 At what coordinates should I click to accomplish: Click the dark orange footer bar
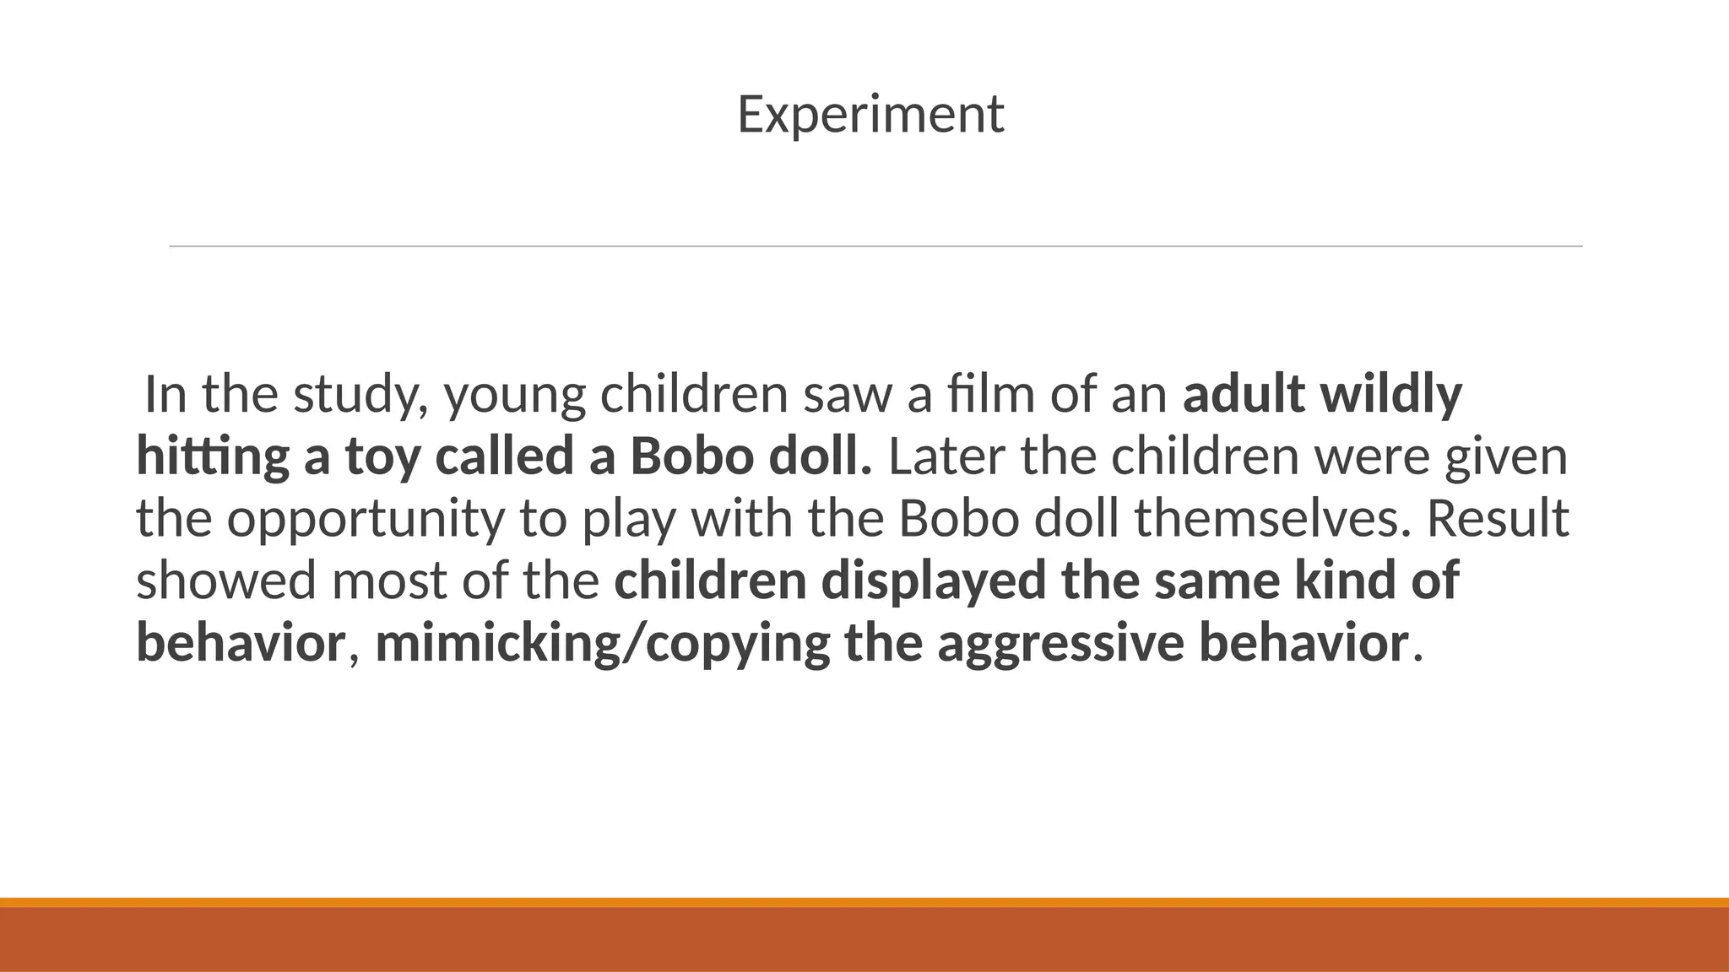point(864,939)
